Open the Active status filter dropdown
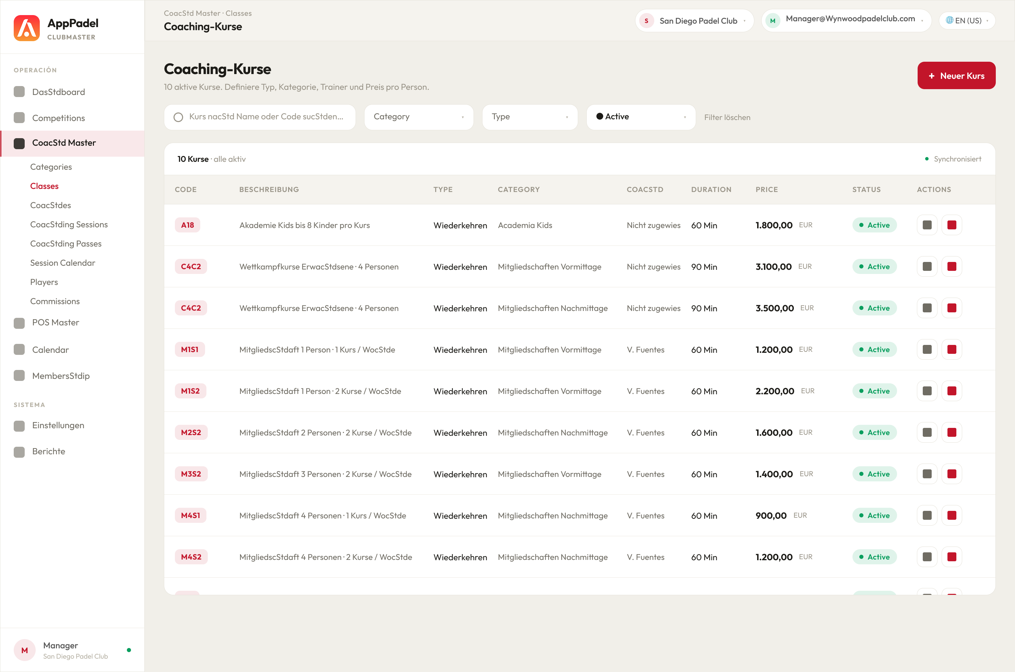Image resolution: width=1015 pixels, height=672 pixels. click(x=641, y=117)
